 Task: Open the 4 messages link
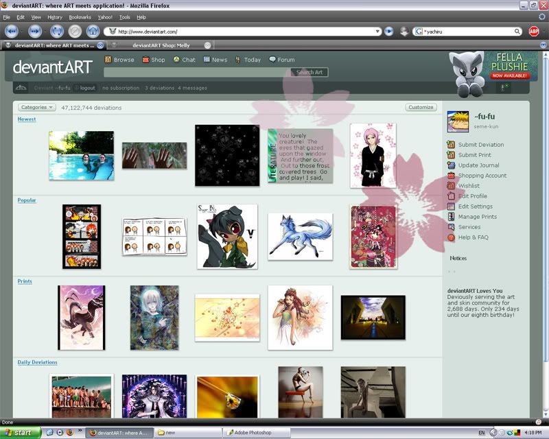(x=192, y=88)
